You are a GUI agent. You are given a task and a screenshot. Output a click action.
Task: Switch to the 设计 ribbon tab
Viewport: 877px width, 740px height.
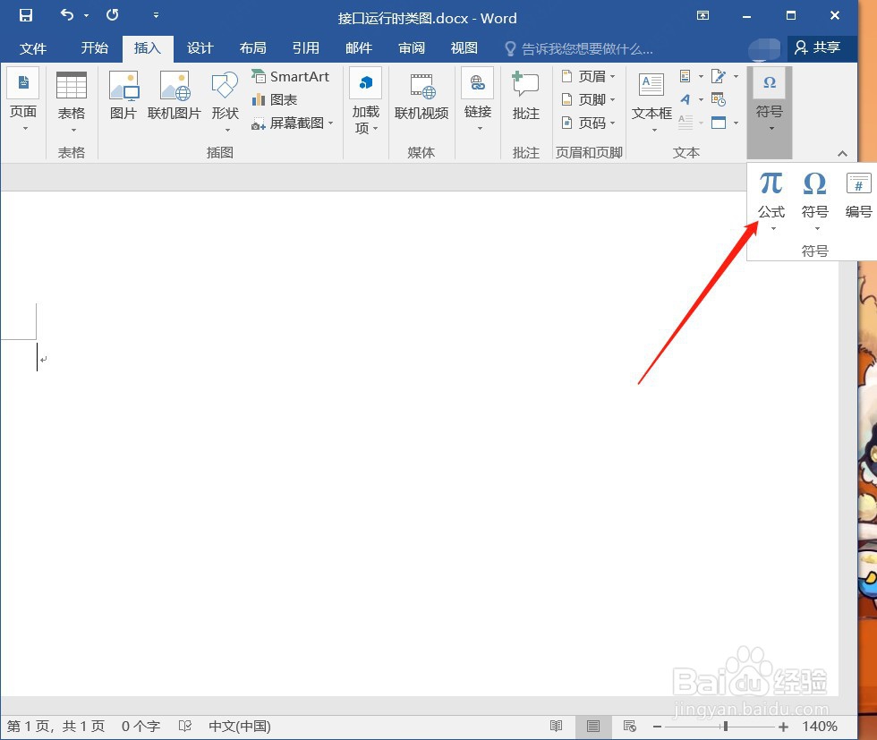coord(200,48)
